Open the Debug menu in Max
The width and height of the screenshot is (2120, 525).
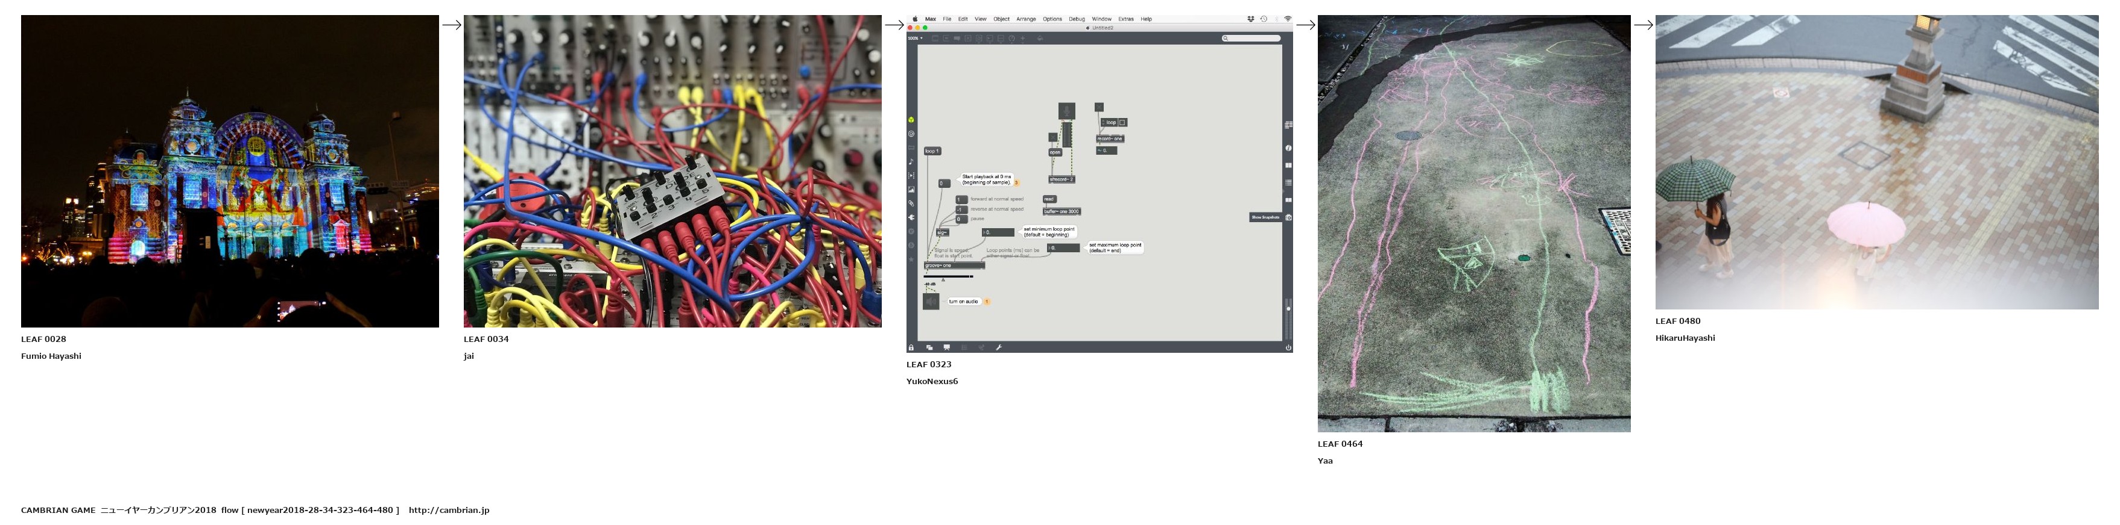[1077, 19]
